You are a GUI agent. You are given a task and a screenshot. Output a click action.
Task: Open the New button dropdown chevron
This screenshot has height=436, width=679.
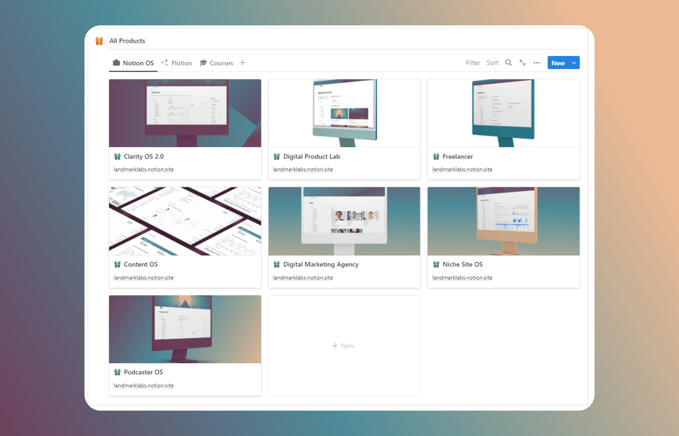click(573, 62)
